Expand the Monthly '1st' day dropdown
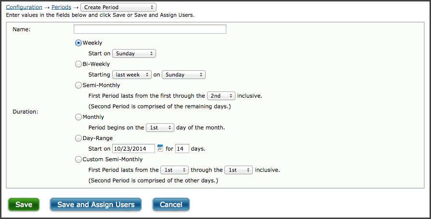Image resolution: width=431 pixels, height=219 pixels. click(160, 128)
